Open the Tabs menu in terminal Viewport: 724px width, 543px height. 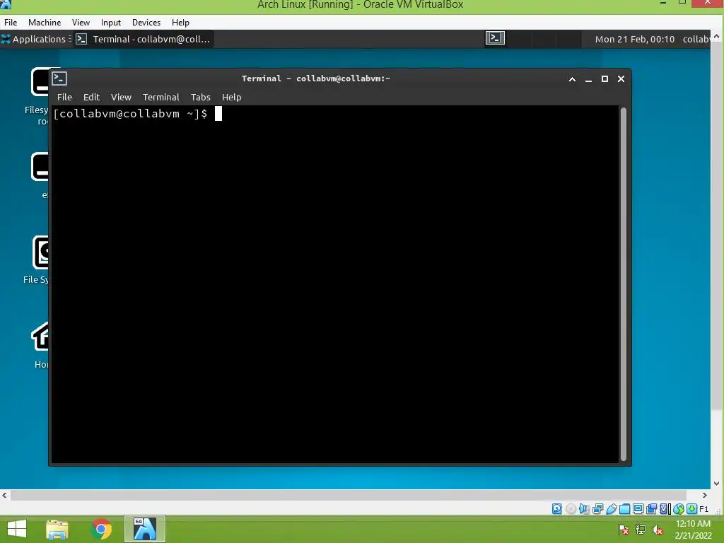coord(200,97)
